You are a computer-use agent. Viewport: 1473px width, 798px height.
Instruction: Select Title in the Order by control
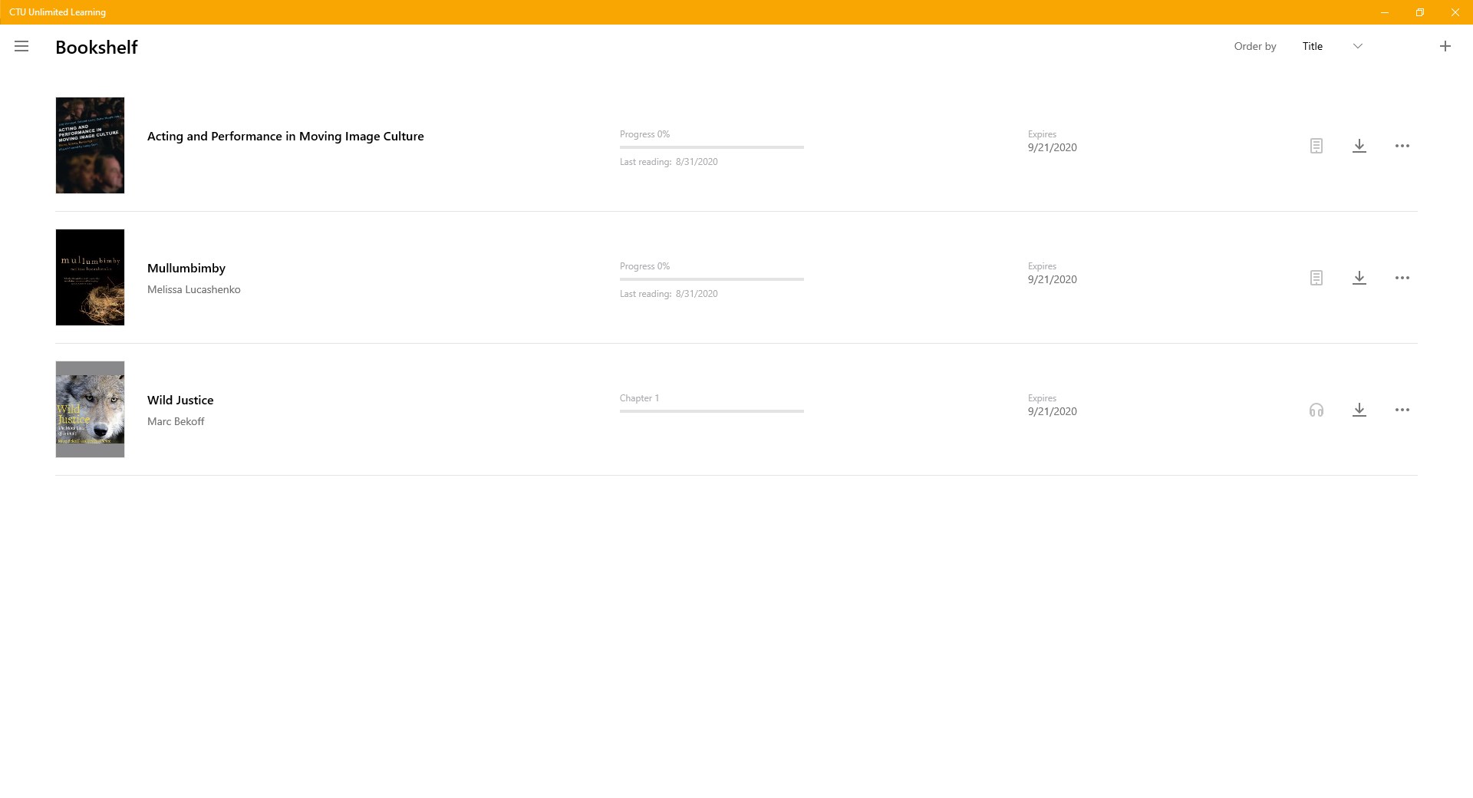[x=1313, y=46]
